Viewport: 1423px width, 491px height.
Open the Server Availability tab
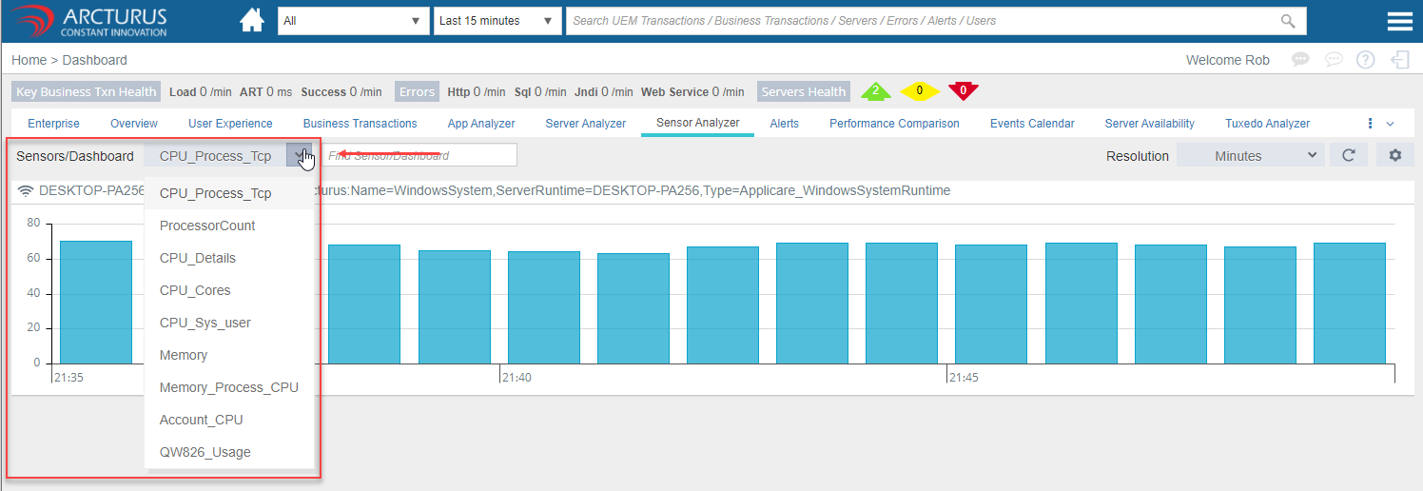1149,124
